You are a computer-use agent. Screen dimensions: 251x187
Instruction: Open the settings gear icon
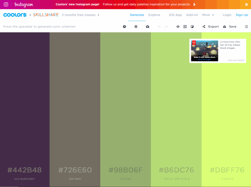pyautogui.click(x=136, y=27)
